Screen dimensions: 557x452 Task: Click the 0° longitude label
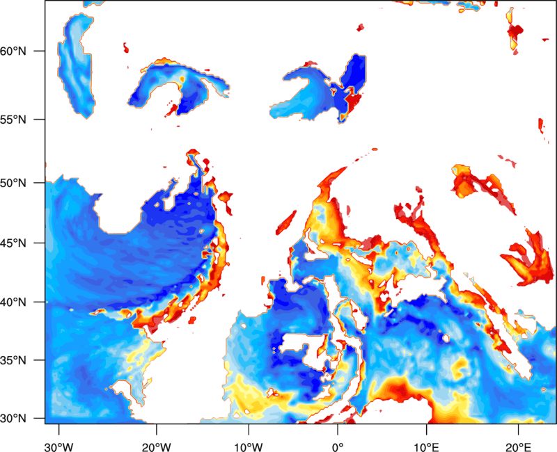point(338,447)
